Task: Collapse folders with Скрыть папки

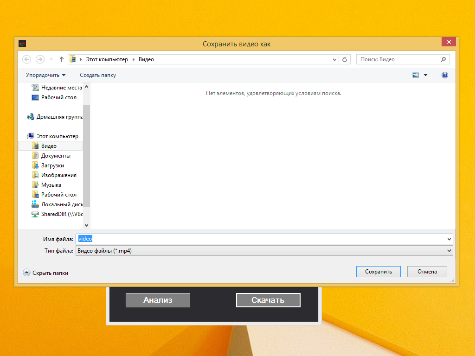Action: point(45,273)
